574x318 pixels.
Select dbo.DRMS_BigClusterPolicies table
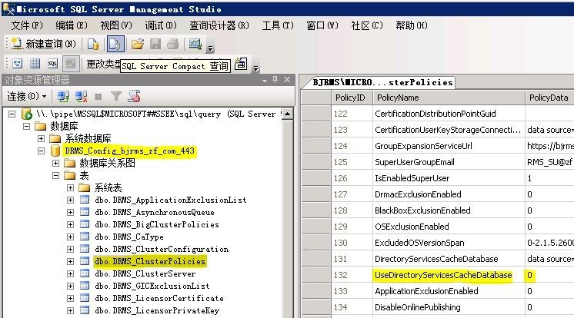click(x=157, y=224)
